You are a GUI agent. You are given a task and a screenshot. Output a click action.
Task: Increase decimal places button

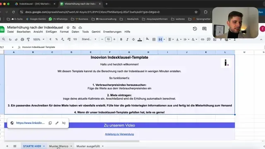click(x=69, y=39)
